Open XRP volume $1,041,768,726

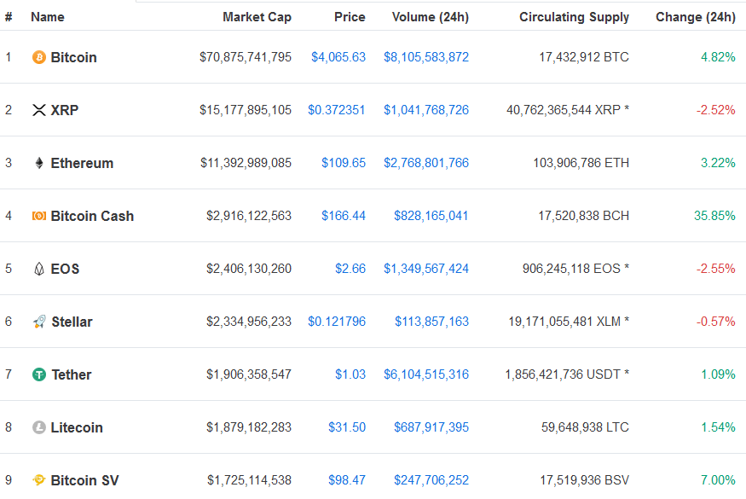[x=426, y=110]
